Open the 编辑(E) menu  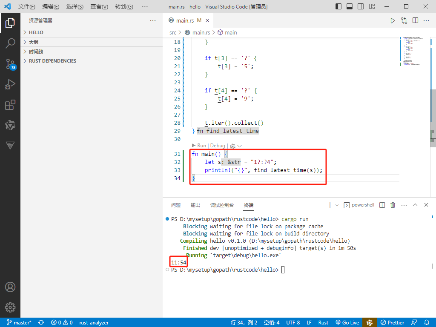tap(51, 6)
